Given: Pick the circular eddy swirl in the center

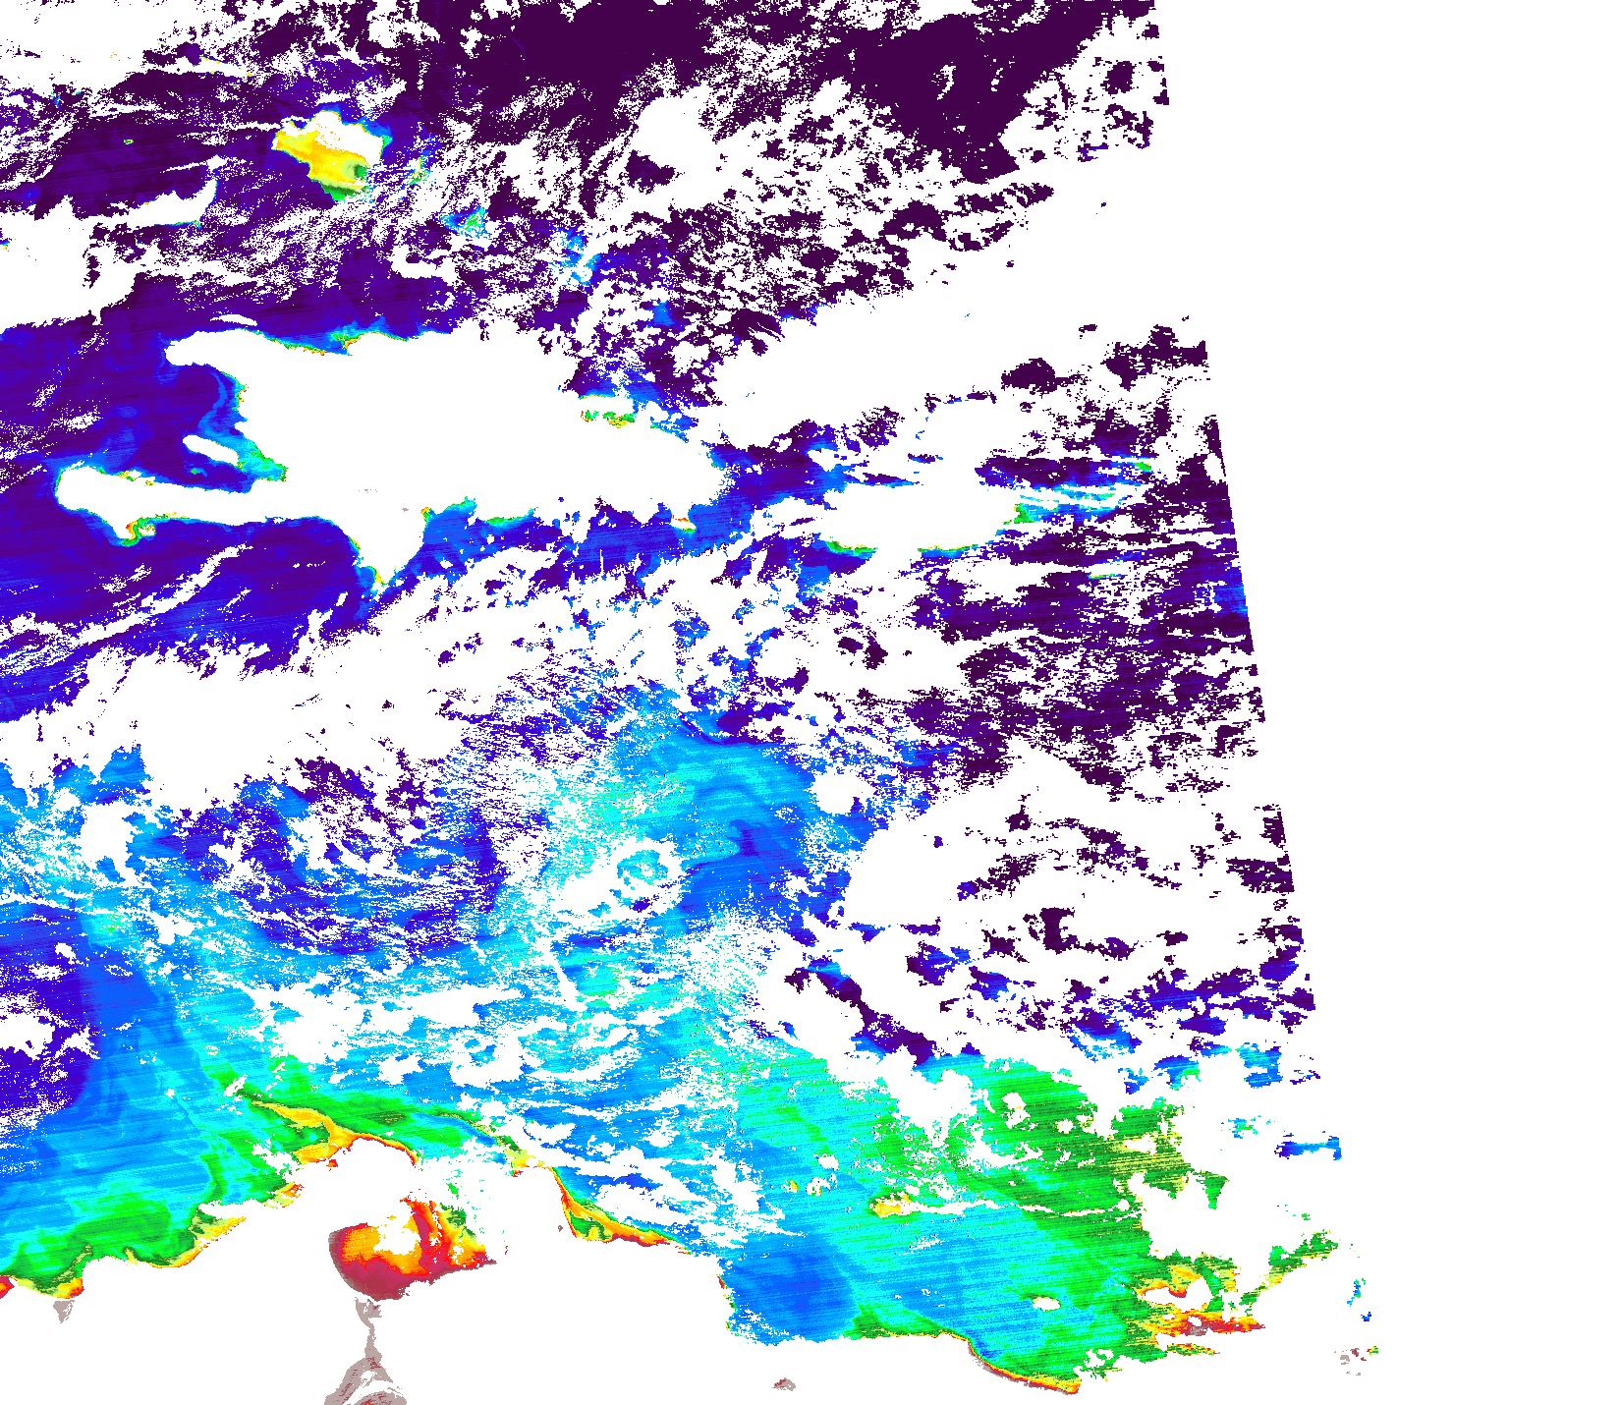Looking at the screenshot, I should coord(643,870).
